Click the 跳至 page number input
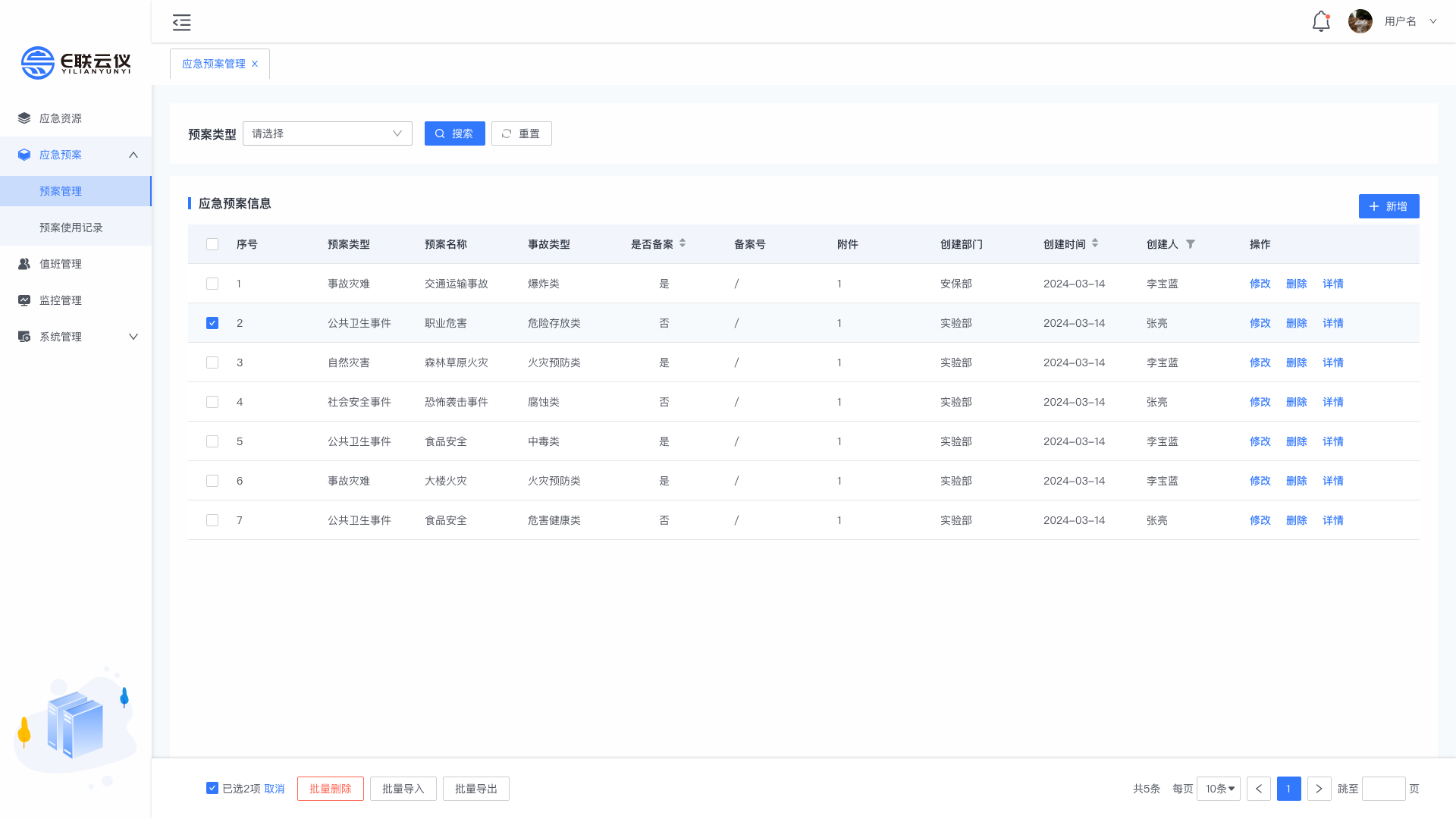 [x=1384, y=789]
